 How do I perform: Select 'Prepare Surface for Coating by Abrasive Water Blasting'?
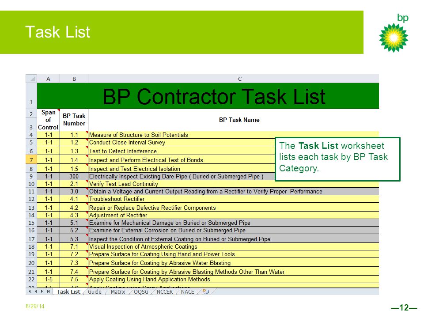pyautogui.click(x=234, y=263)
